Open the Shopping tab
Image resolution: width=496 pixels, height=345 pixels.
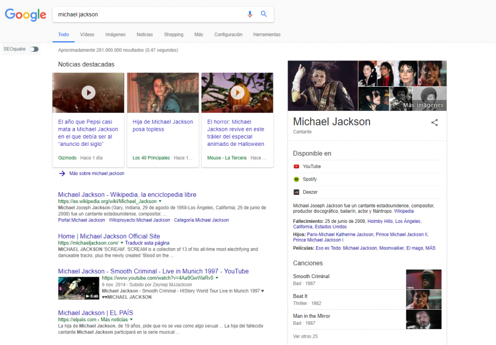tap(174, 34)
